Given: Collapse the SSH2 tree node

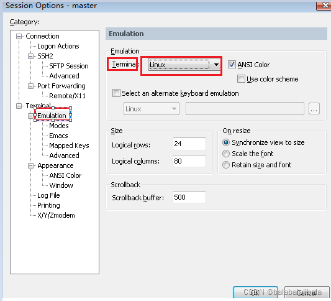Looking at the screenshot, I should pyautogui.click(x=31, y=56).
